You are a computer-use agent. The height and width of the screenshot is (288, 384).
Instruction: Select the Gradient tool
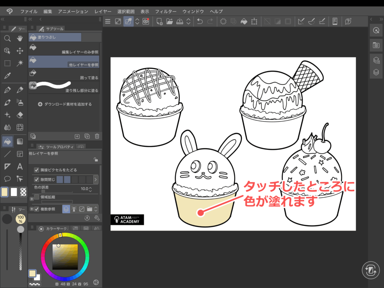click(x=20, y=141)
